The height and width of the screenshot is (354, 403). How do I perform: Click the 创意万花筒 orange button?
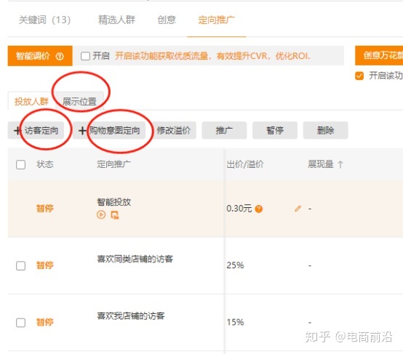[379, 55]
